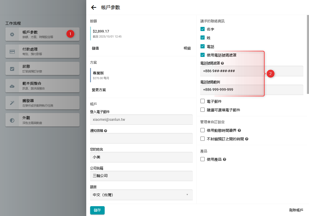This screenshot has width=309, height=216.
Task: Click the cloud icon for 範本與整合
Action: pos(12,86)
